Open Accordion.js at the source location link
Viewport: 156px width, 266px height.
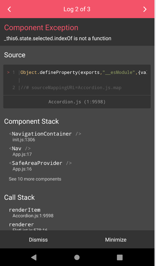tap(76, 102)
